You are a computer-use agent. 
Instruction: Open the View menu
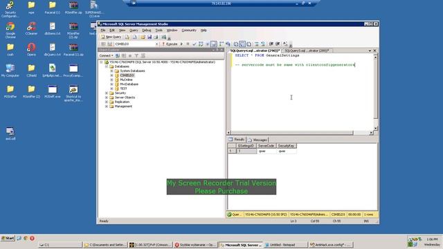pos(122,30)
